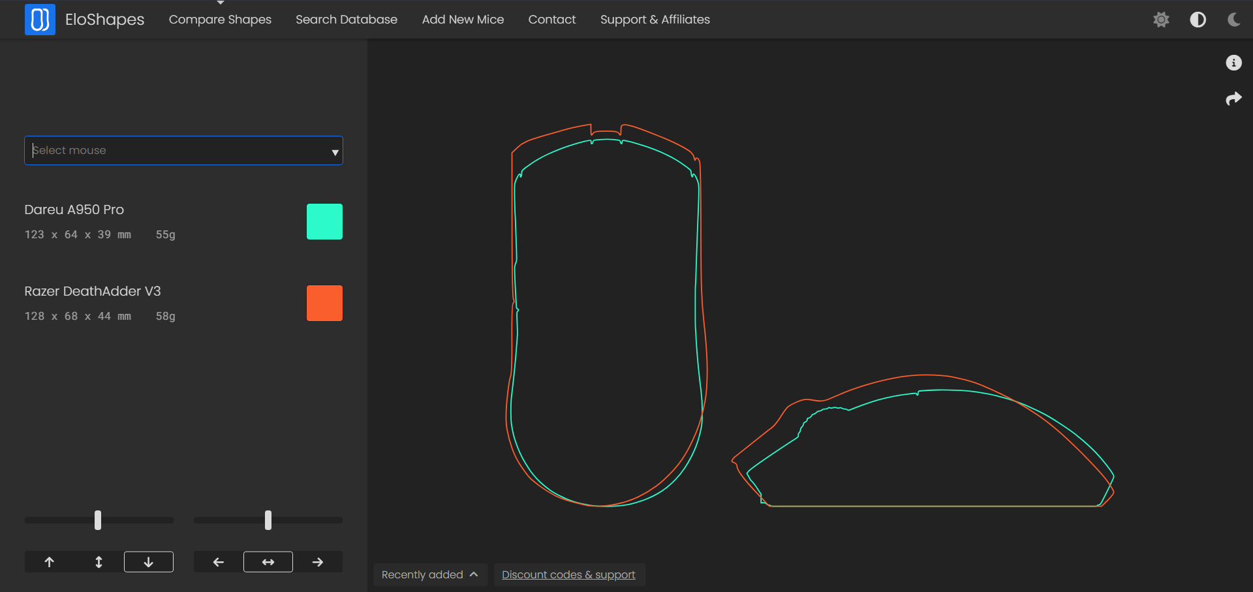Align shapes right with the right arrow

(x=318, y=562)
